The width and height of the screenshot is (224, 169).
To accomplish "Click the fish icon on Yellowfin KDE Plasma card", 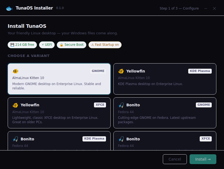I will (121, 71).
